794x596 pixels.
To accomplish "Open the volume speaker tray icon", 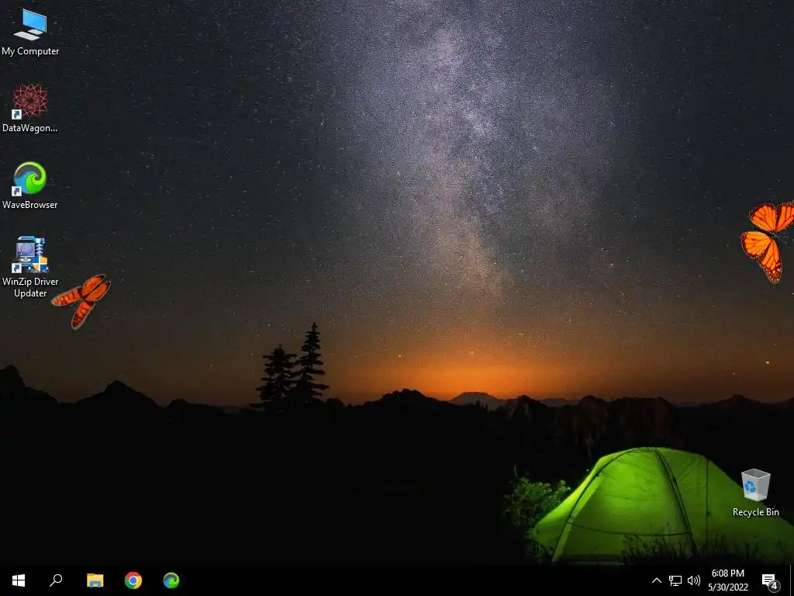I will (x=694, y=580).
